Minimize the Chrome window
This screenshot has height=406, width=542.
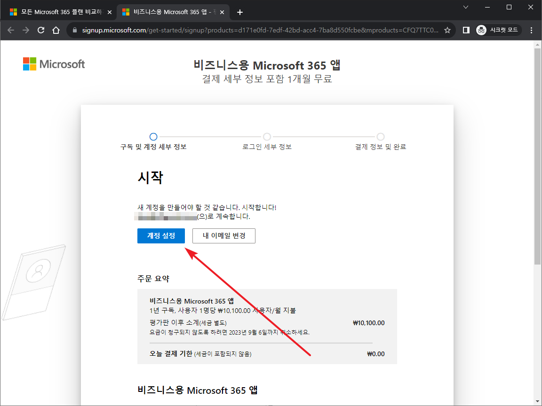tap(487, 7)
